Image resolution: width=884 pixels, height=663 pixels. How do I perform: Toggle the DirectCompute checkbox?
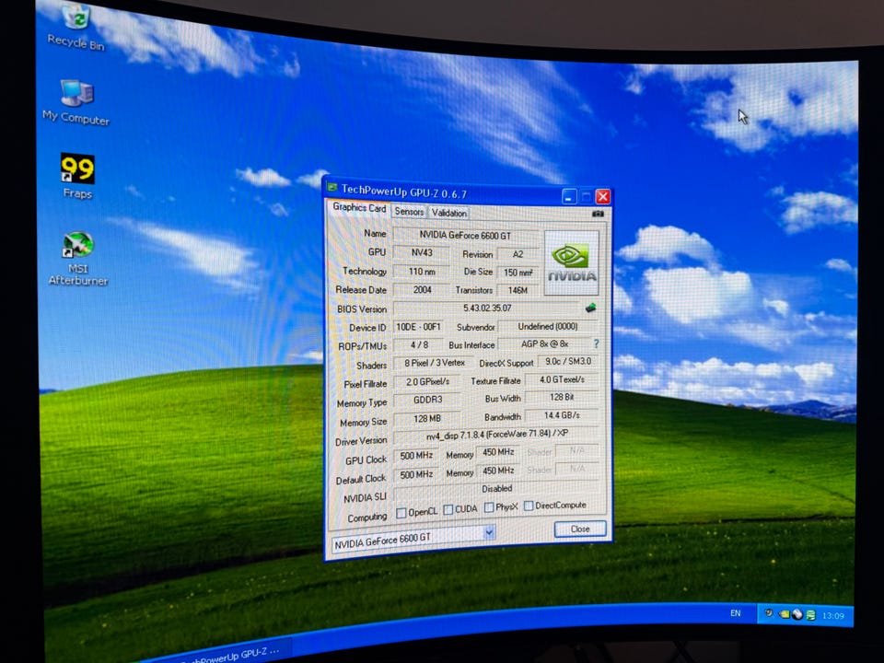529,506
